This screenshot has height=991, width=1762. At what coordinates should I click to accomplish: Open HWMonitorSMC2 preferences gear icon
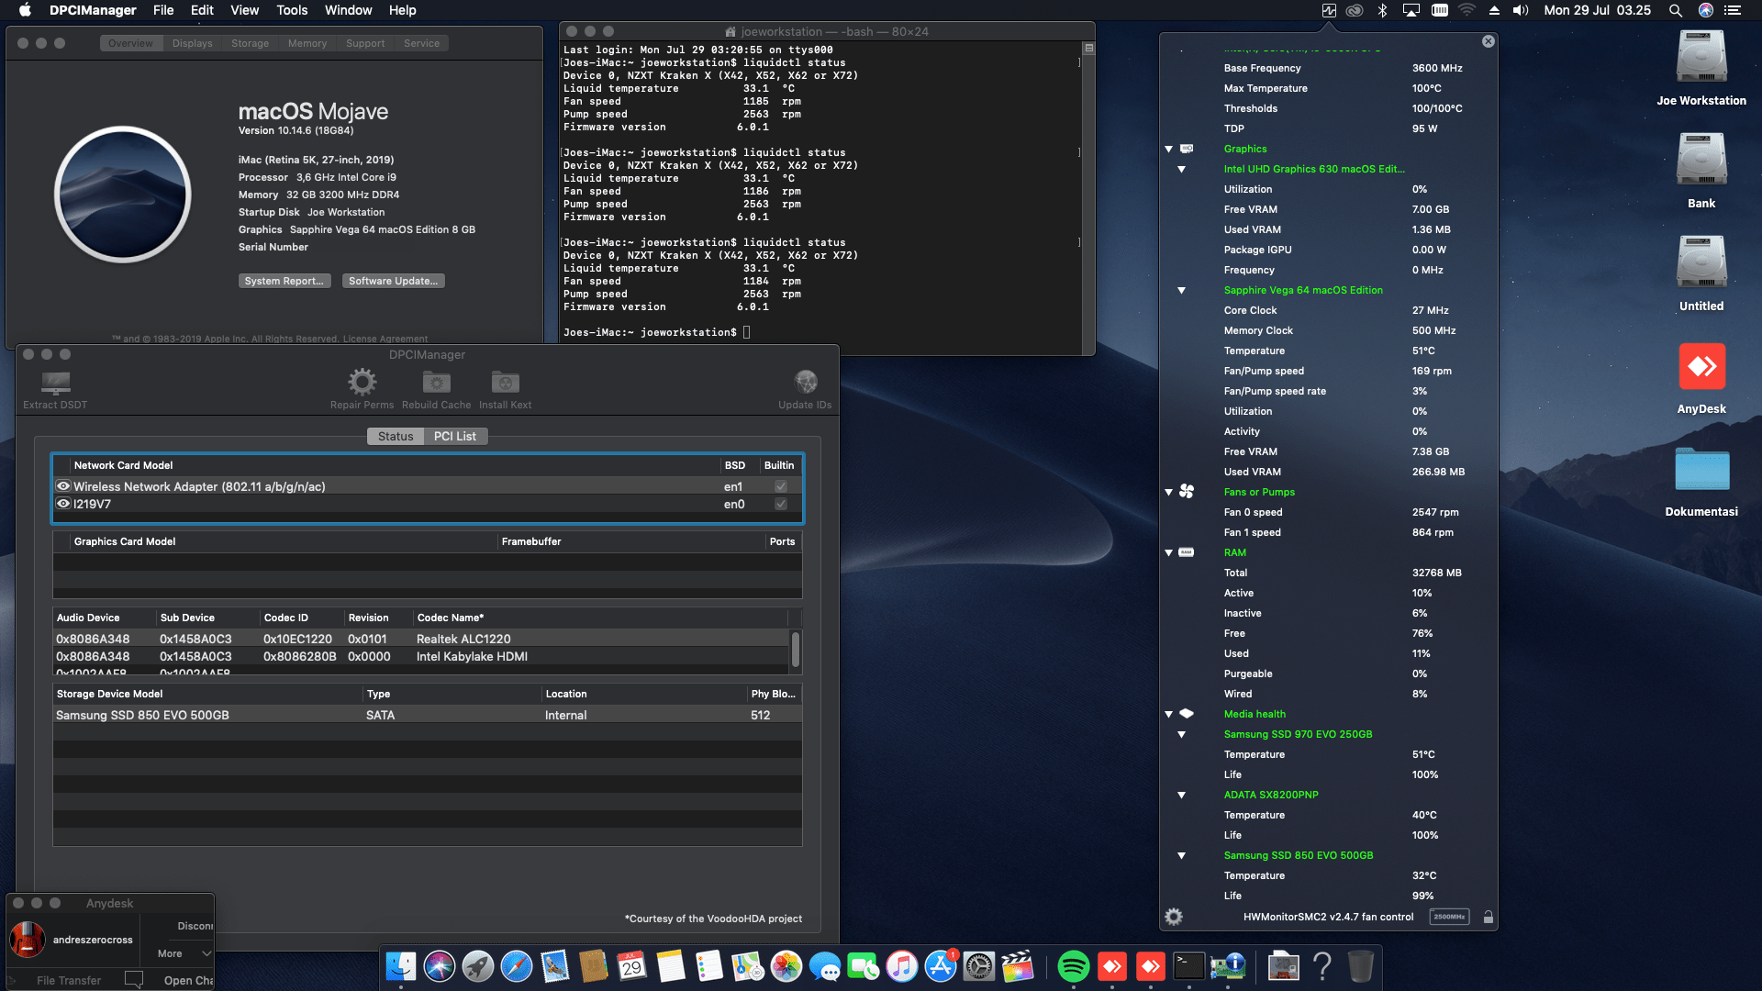click(x=1174, y=917)
